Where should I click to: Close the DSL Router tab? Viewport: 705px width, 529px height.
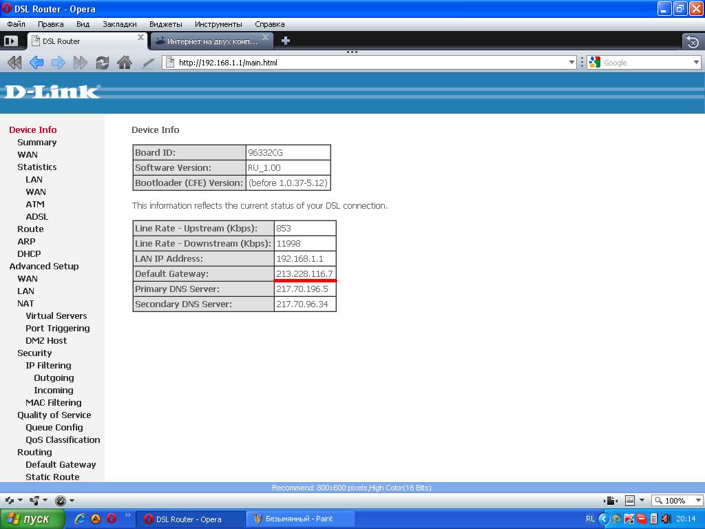pos(140,37)
